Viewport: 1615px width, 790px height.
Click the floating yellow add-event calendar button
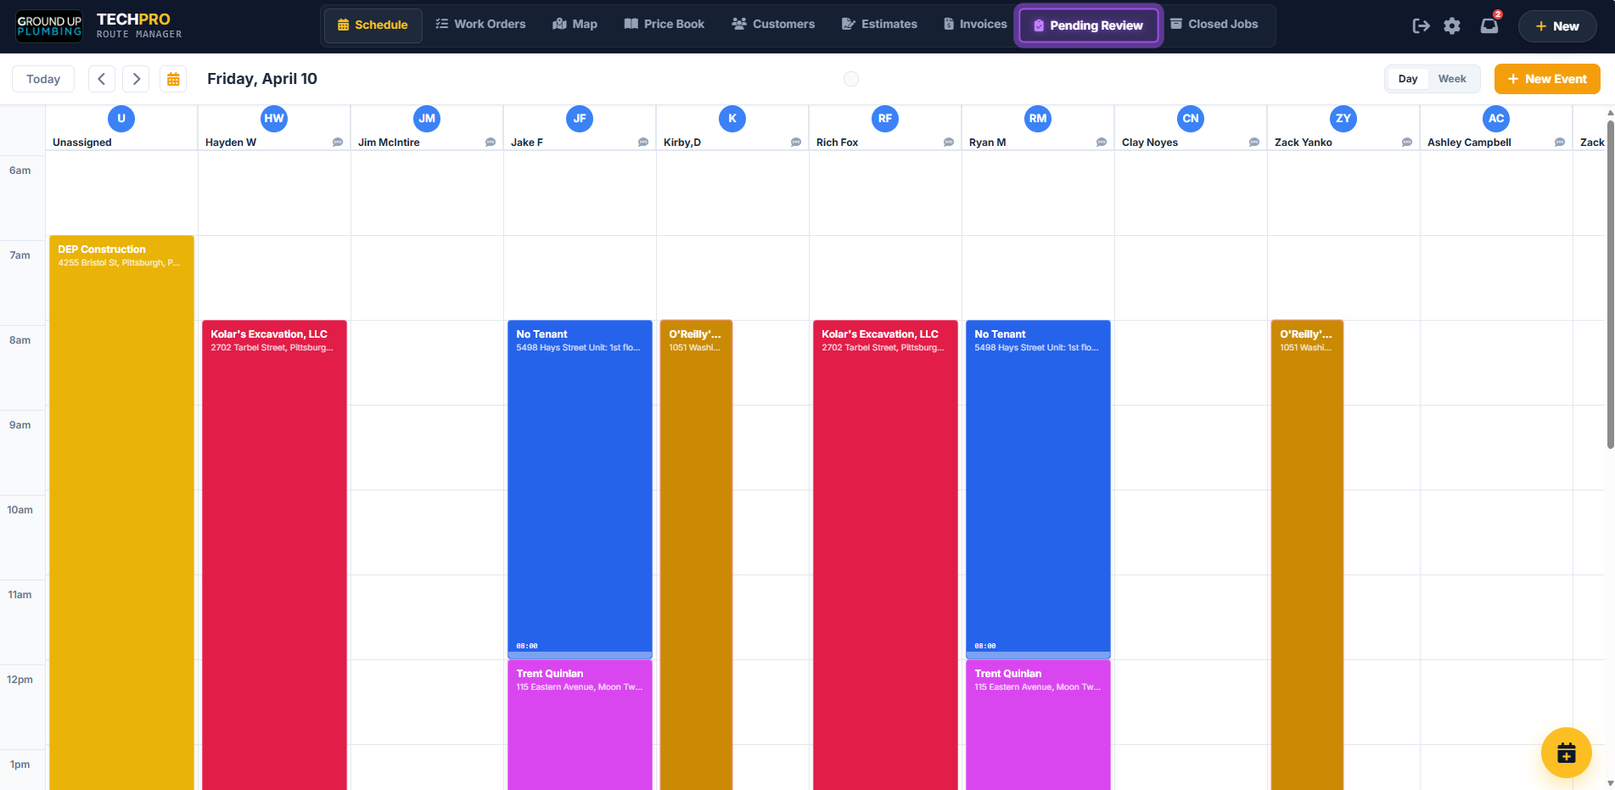1566,753
